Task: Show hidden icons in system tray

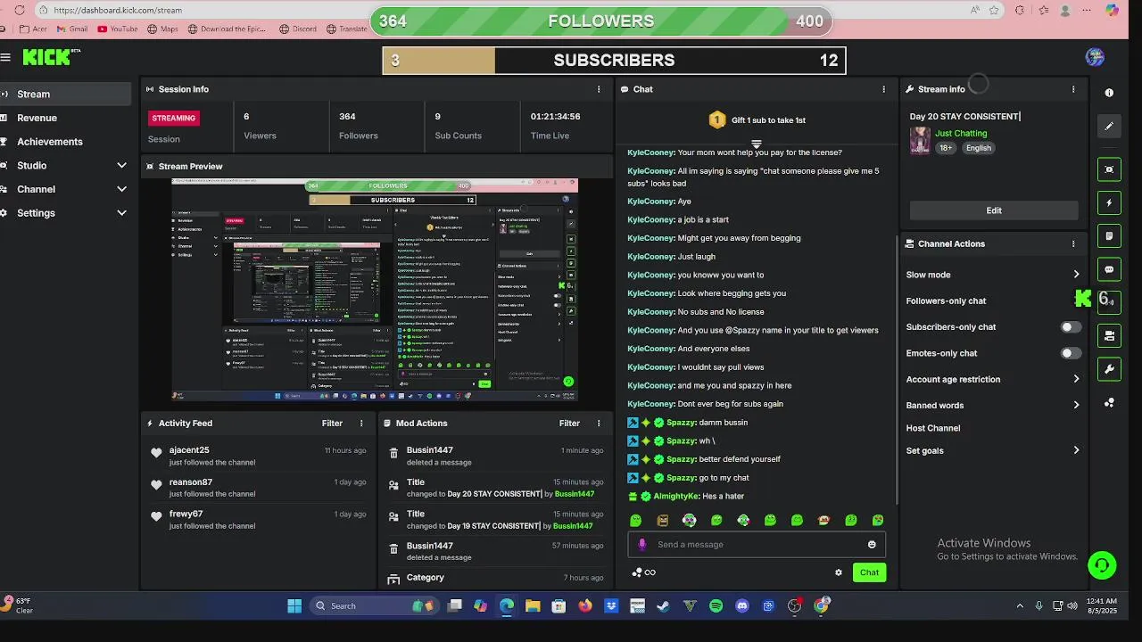Action: point(1020,606)
